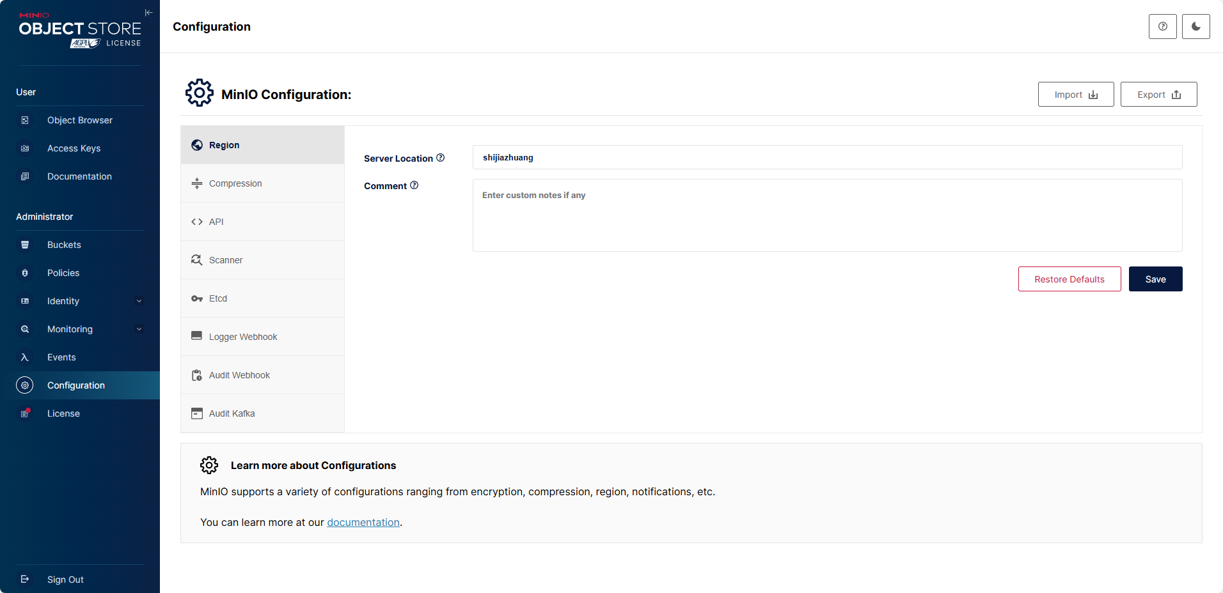1223x593 pixels.
Task: Click the Server Location input field
Action: [x=826, y=158]
